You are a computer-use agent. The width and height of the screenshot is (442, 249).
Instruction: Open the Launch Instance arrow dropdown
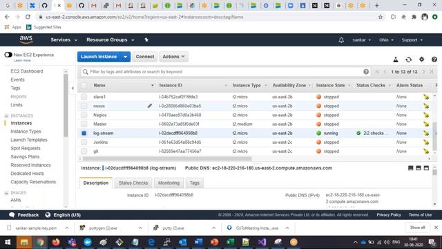click(x=125, y=57)
